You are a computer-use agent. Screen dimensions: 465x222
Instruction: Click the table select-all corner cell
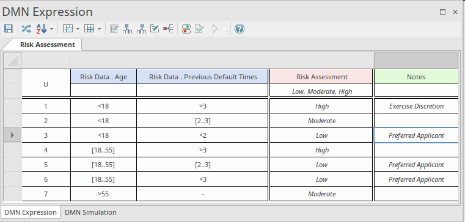point(12,60)
